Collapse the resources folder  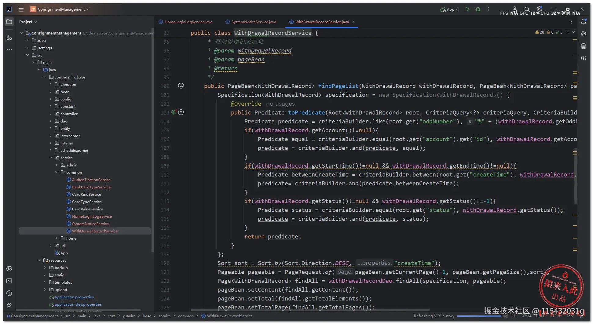click(39, 260)
